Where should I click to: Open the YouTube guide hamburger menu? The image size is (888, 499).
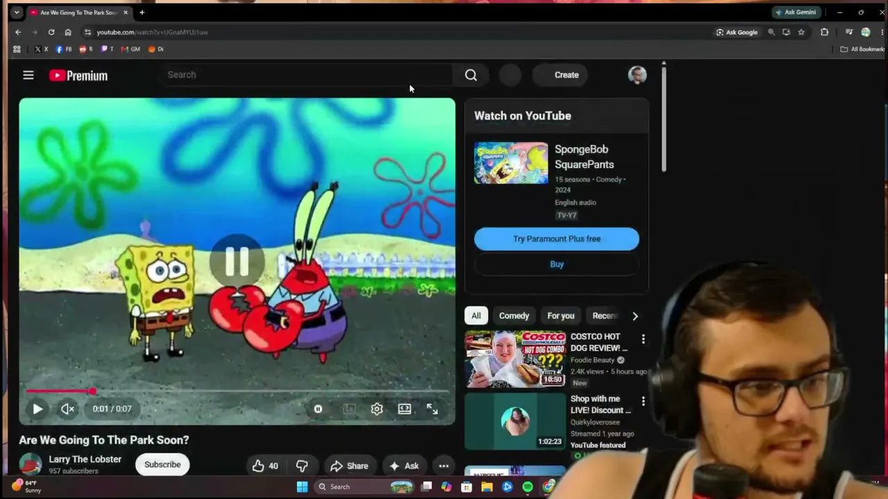point(28,75)
